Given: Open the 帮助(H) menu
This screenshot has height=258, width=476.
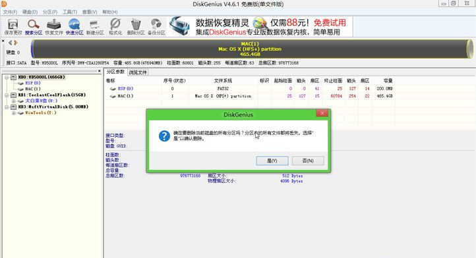Looking at the screenshot, I should [x=110, y=12].
